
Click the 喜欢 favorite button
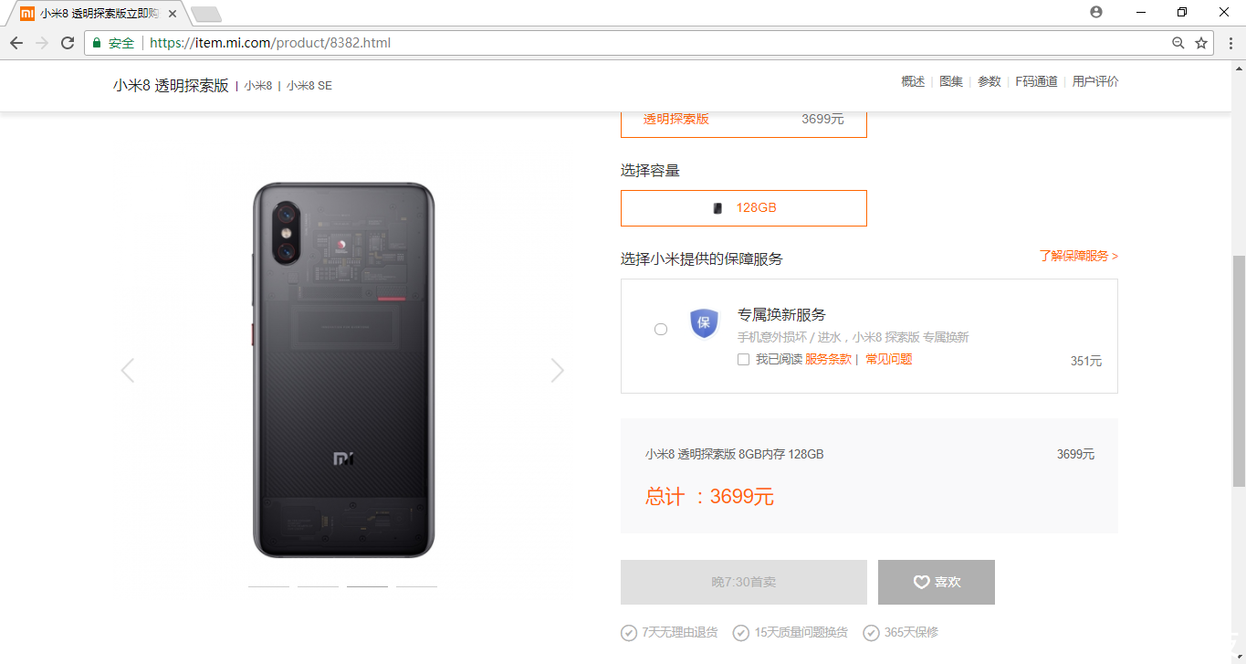coord(937,582)
